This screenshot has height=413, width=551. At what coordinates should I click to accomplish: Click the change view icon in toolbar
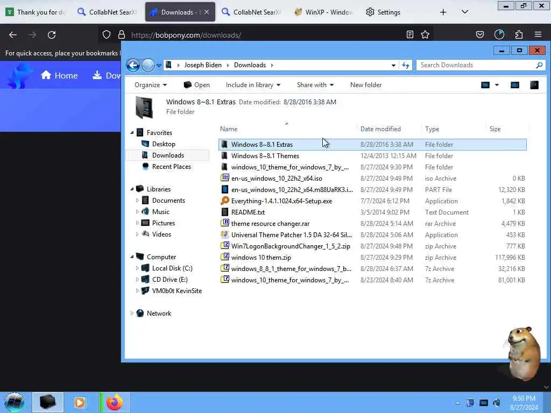[x=485, y=85]
